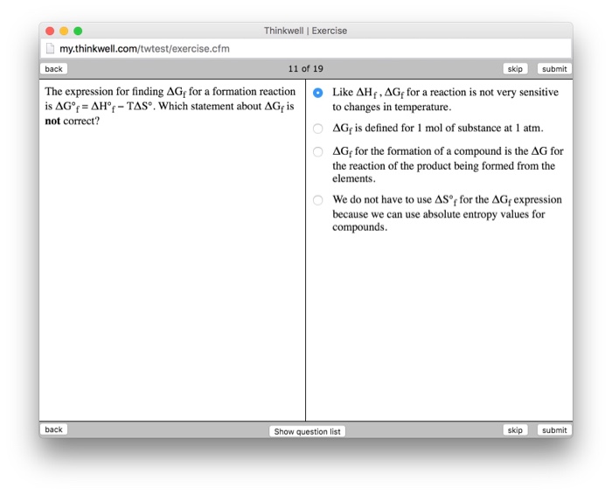Click the '11 of 19' progress indicator

coord(306,69)
